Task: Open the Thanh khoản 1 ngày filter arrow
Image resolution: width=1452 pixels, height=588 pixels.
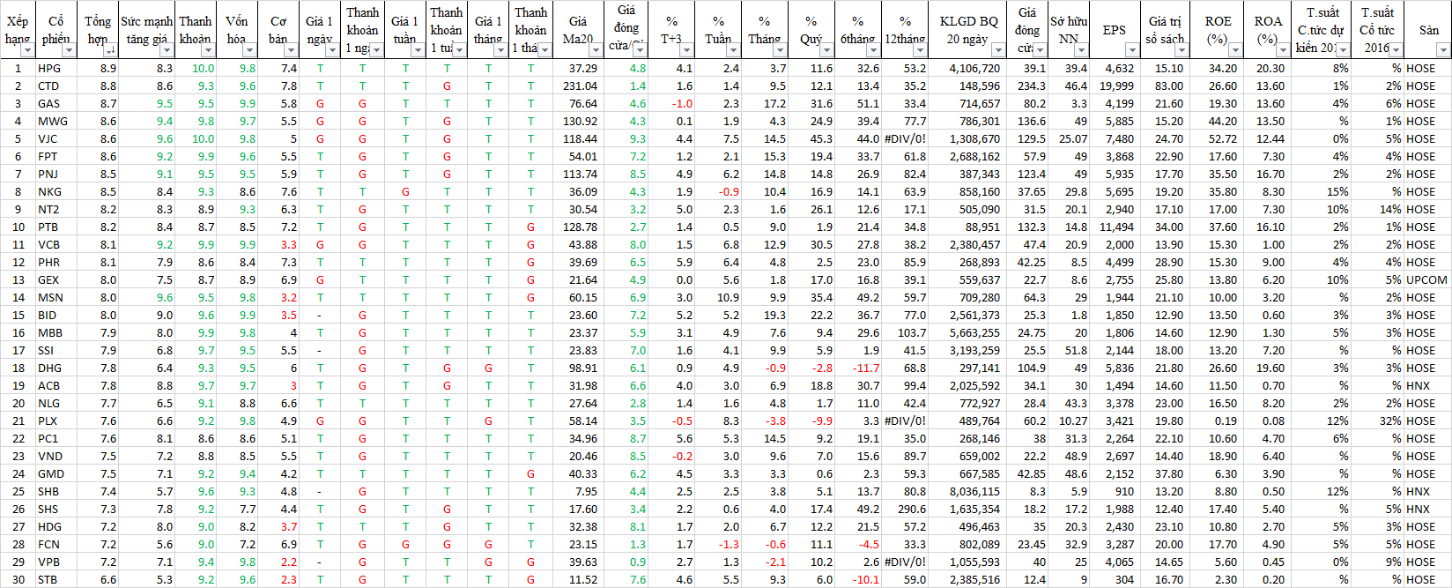Action: pyautogui.click(x=376, y=50)
